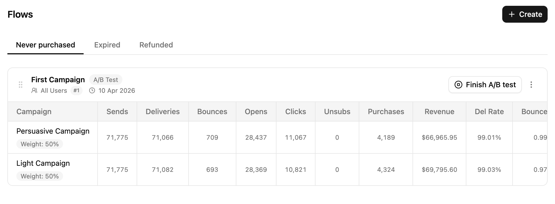The width and height of the screenshot is (555, 204).
Task: Click the #1 priority badge on First Campaign
Action: tap(76, 90)
